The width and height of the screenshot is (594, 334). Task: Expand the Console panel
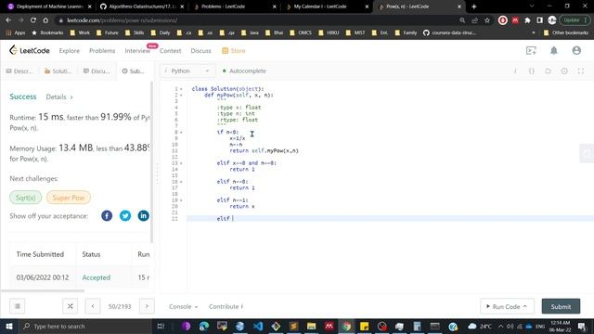[184, 306]
